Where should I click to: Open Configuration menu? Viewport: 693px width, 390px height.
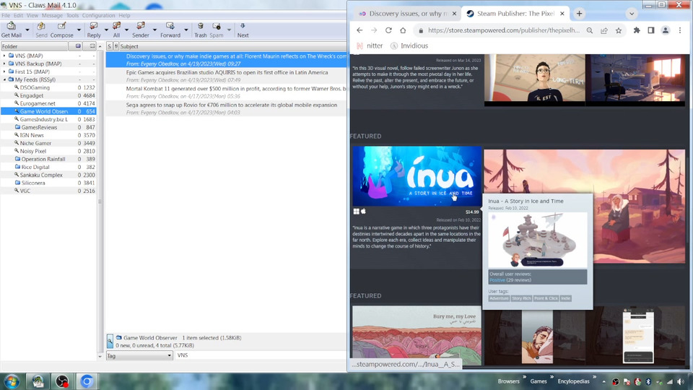click(99, 15)
